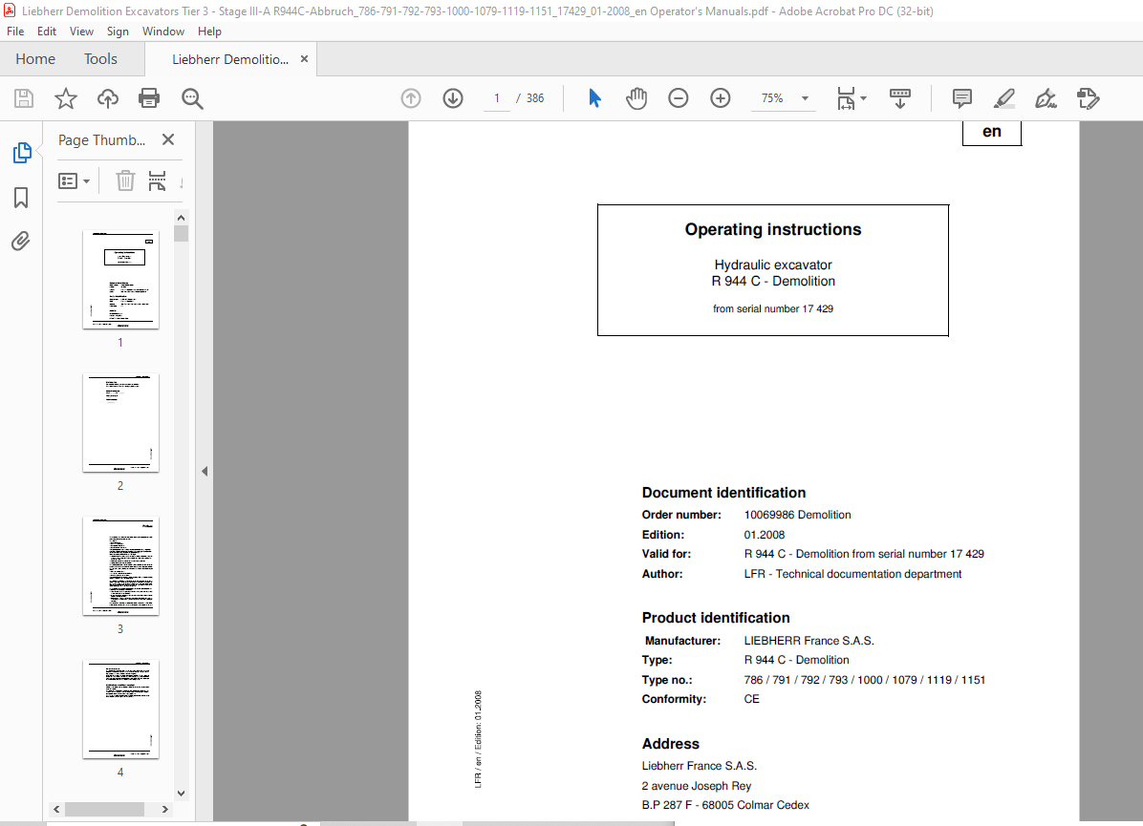1143x826 pixels.
Task: Click the fit page width icon
Action: (846, 98)
